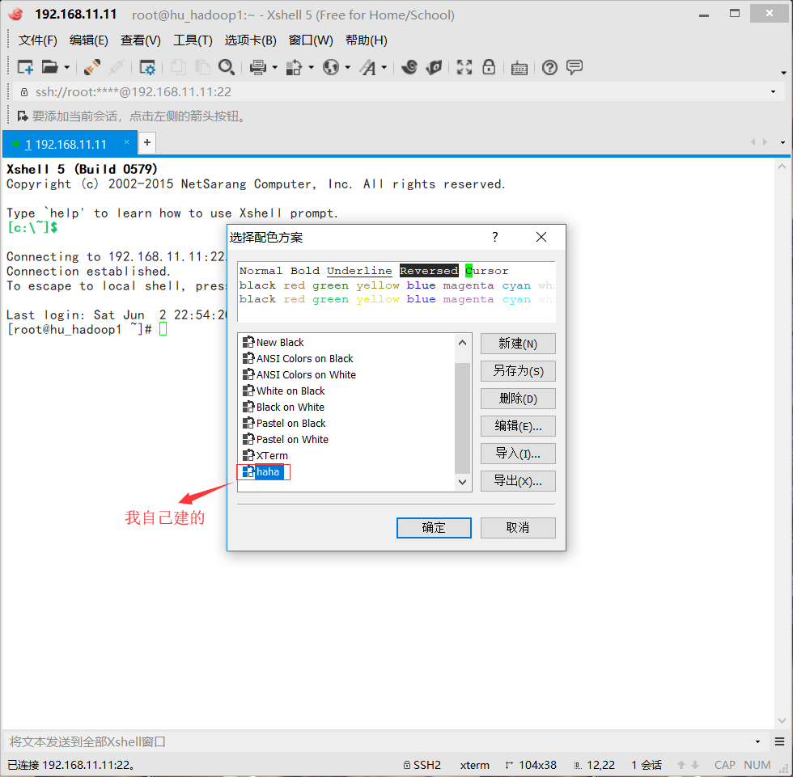Click the New session toolbar icon

pos(25,67)
